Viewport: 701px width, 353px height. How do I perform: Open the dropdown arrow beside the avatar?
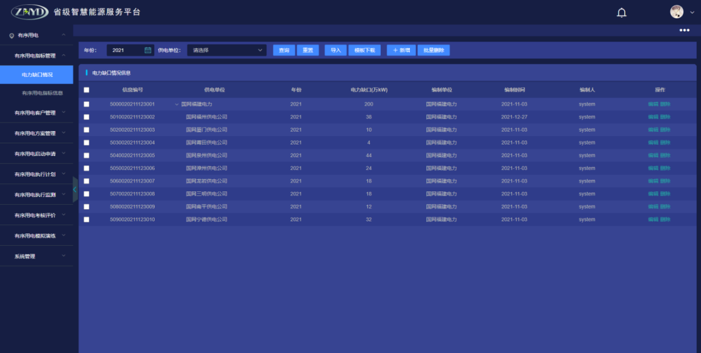pos(692,13)
